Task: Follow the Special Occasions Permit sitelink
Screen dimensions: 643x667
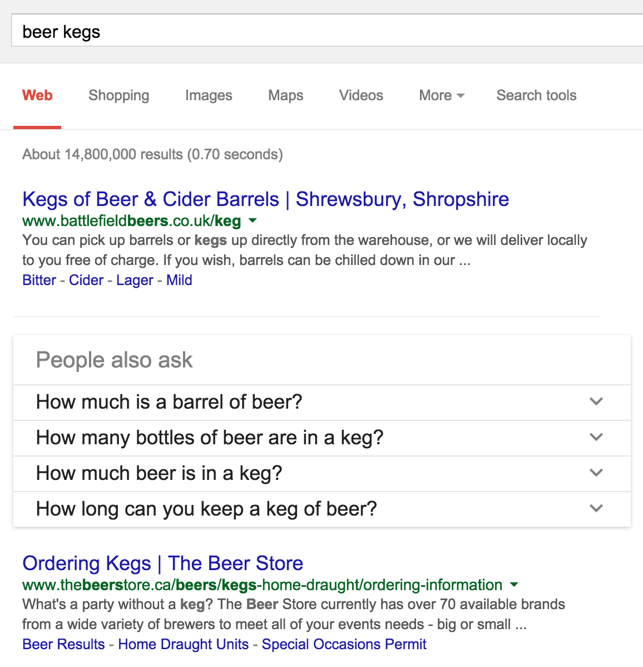Action: [344, 644]
